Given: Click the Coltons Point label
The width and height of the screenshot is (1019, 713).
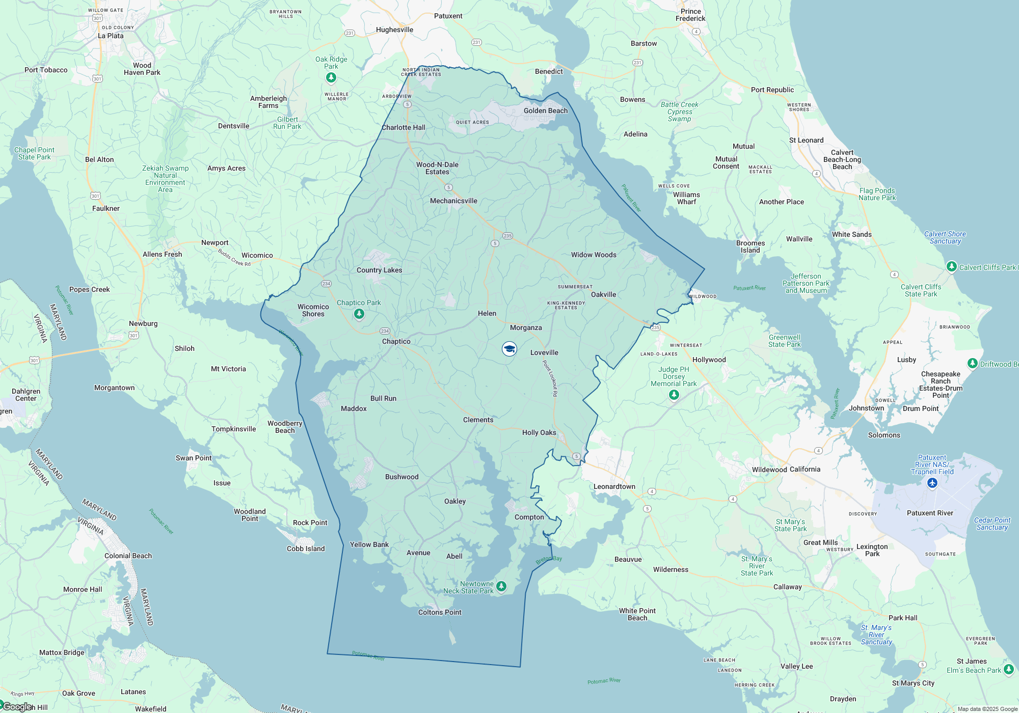Looking at the screenshot, I should click(440, 612).
